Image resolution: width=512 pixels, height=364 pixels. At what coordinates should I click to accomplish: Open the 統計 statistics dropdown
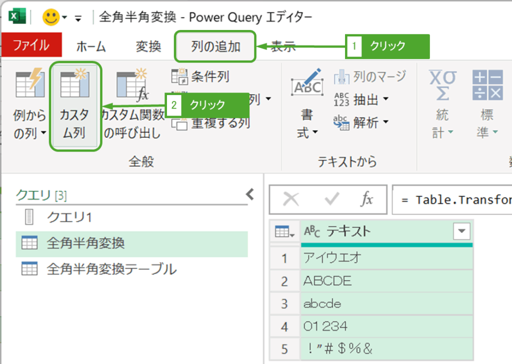tap(442, 104)
